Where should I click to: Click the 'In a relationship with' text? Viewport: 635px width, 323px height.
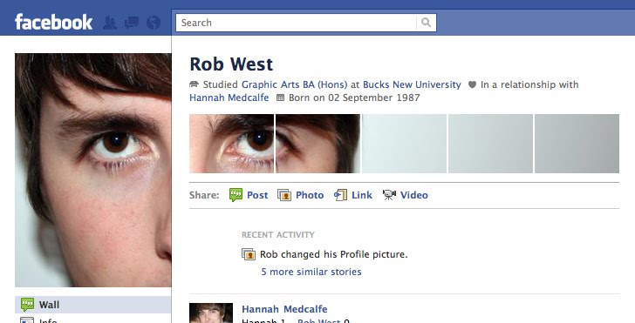(x=529, y=84)
